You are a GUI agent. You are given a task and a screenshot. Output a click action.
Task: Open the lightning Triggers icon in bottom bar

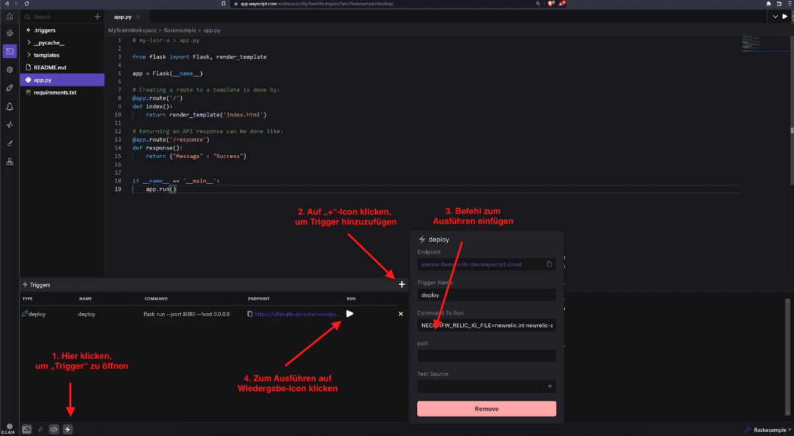(67, 429)
